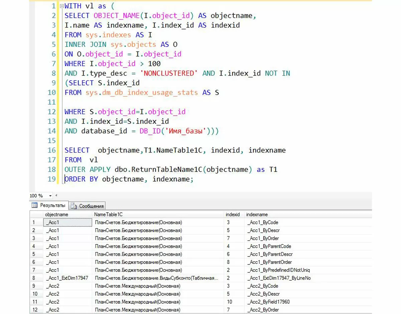
Task: Click the _Acc1_ByParentDescr cell
Action: (307, 254)
